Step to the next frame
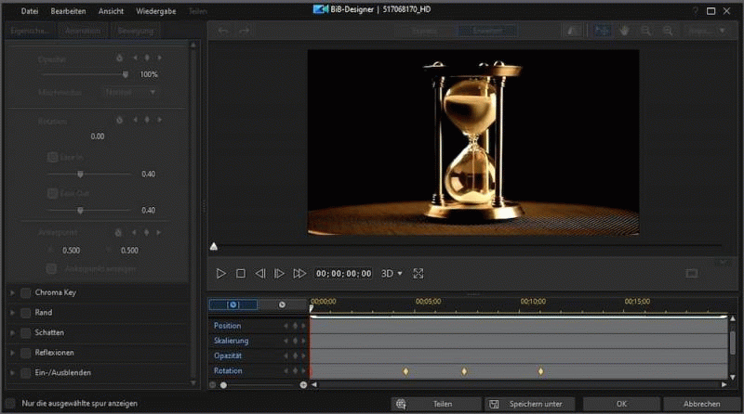 tap(279, 274)
